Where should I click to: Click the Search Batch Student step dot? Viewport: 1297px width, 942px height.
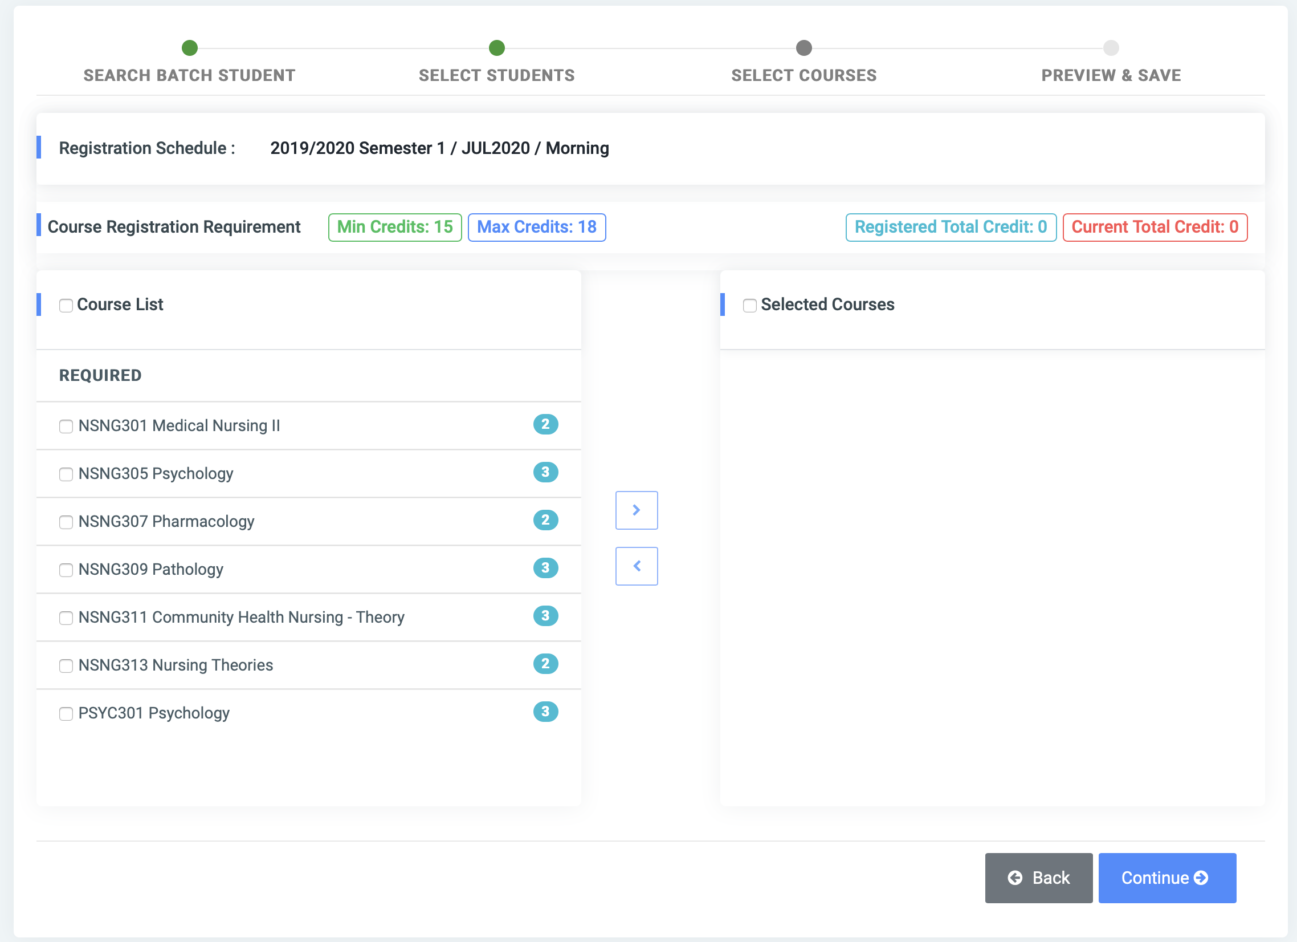[x=189, y=48]
